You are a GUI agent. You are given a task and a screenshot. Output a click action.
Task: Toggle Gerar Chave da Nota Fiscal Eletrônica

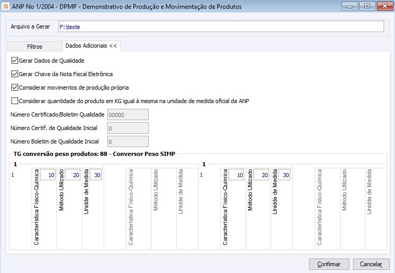coord(15,74)
